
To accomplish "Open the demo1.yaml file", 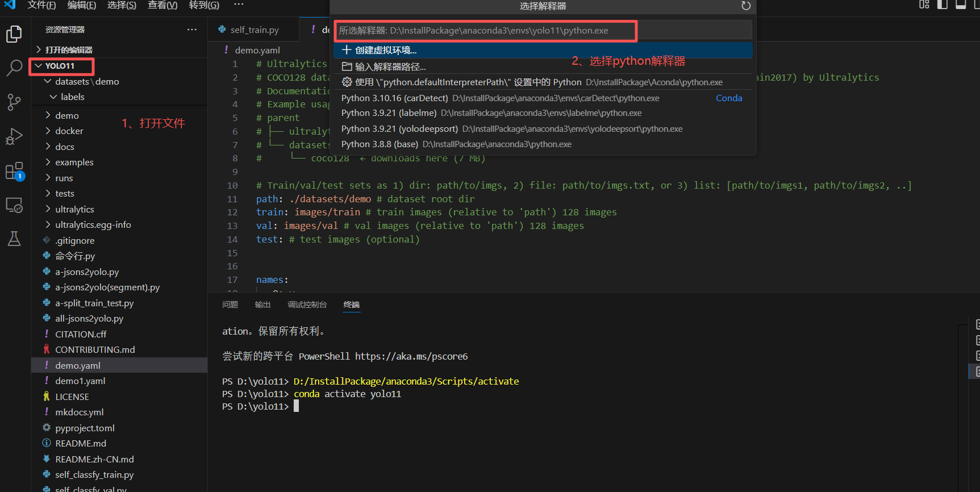I will 119,381.
